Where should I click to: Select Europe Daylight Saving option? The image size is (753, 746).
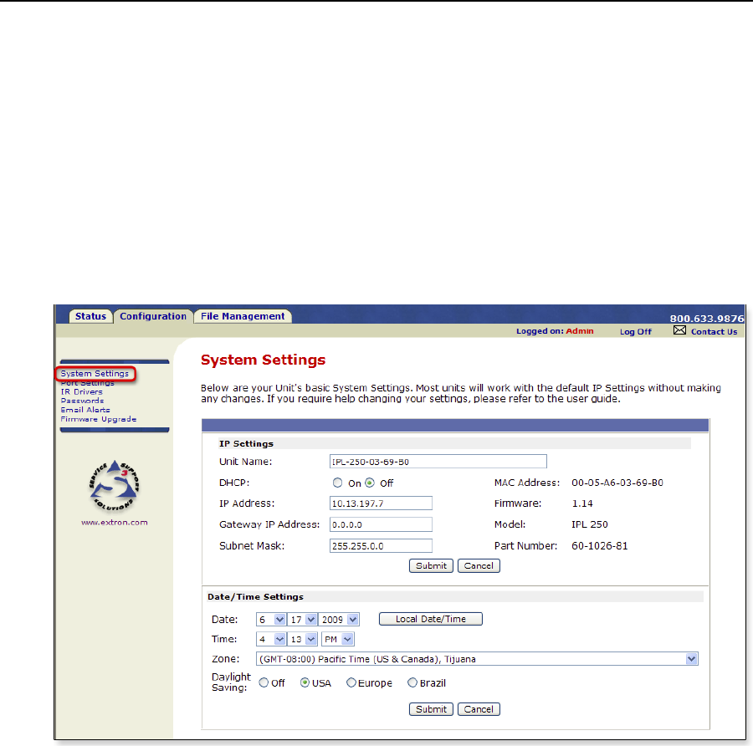[351, 682]
